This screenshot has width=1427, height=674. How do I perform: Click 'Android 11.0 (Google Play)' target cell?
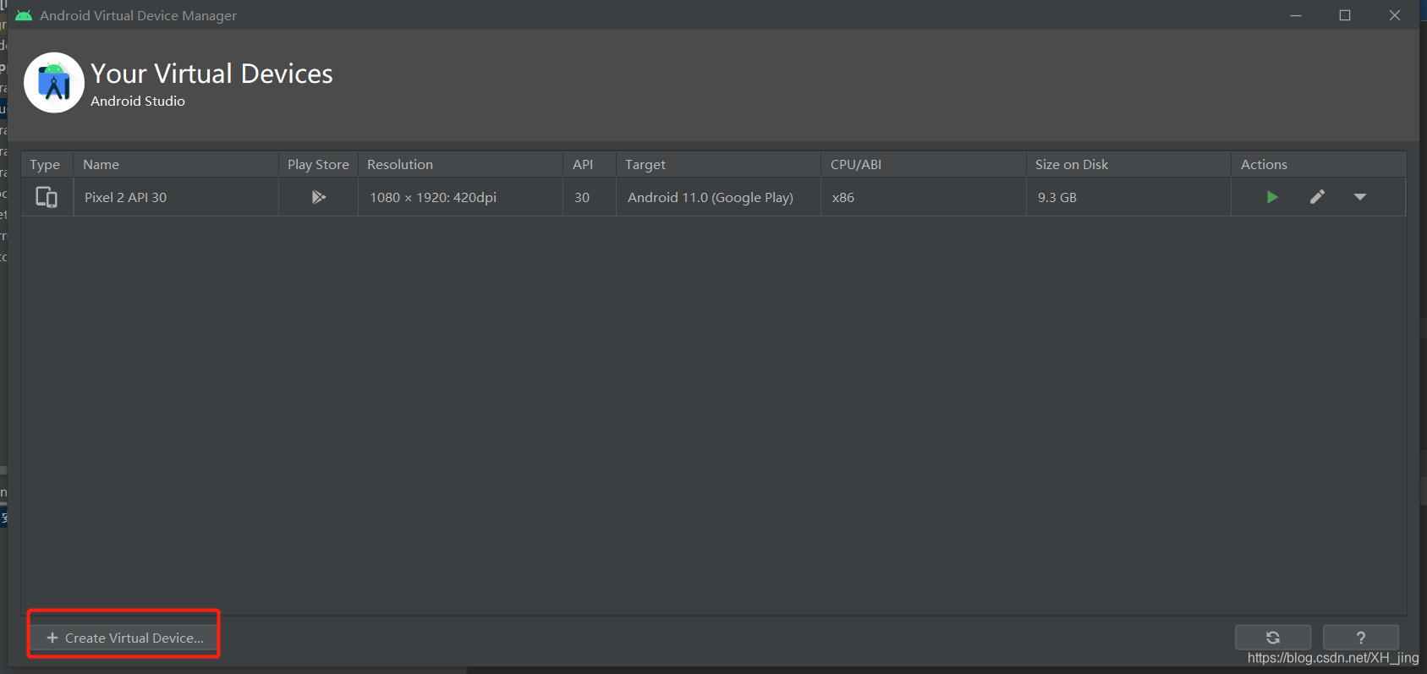718,197
